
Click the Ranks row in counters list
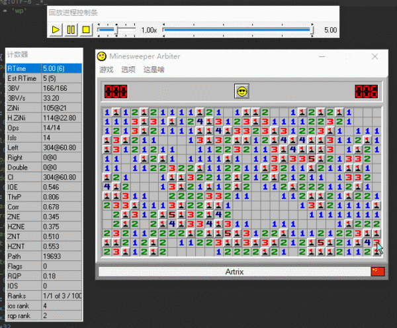pyautogui.click(x=44, y=296)
